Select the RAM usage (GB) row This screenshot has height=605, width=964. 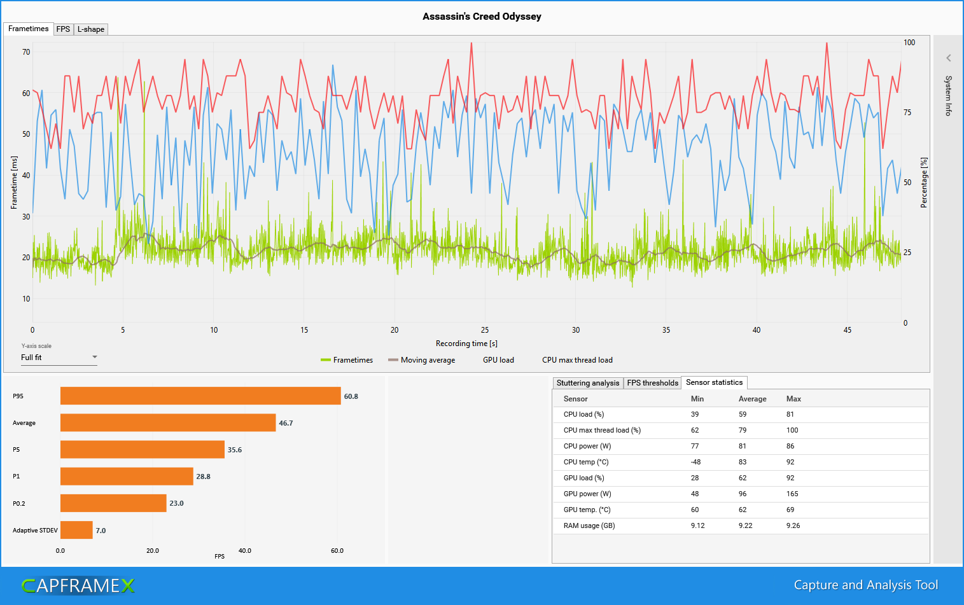click(x=741, y=525)
